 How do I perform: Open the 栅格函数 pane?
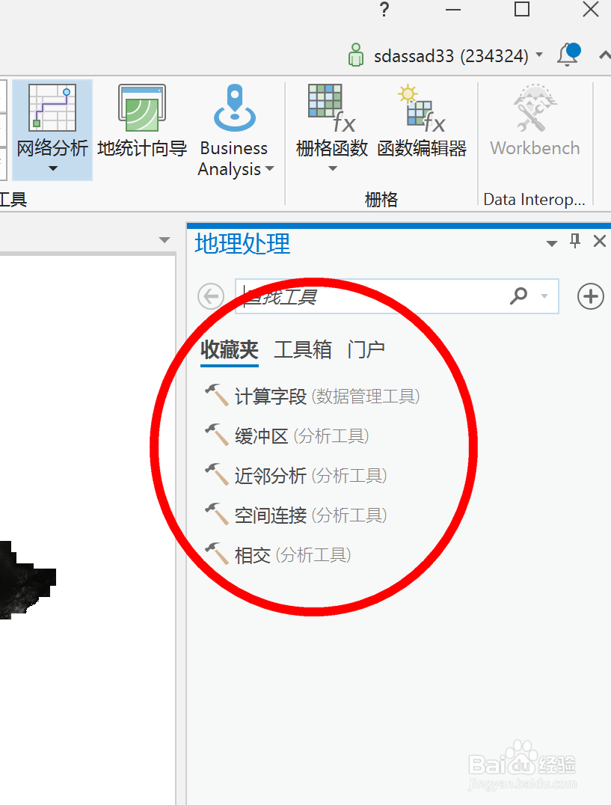[327, 120]
